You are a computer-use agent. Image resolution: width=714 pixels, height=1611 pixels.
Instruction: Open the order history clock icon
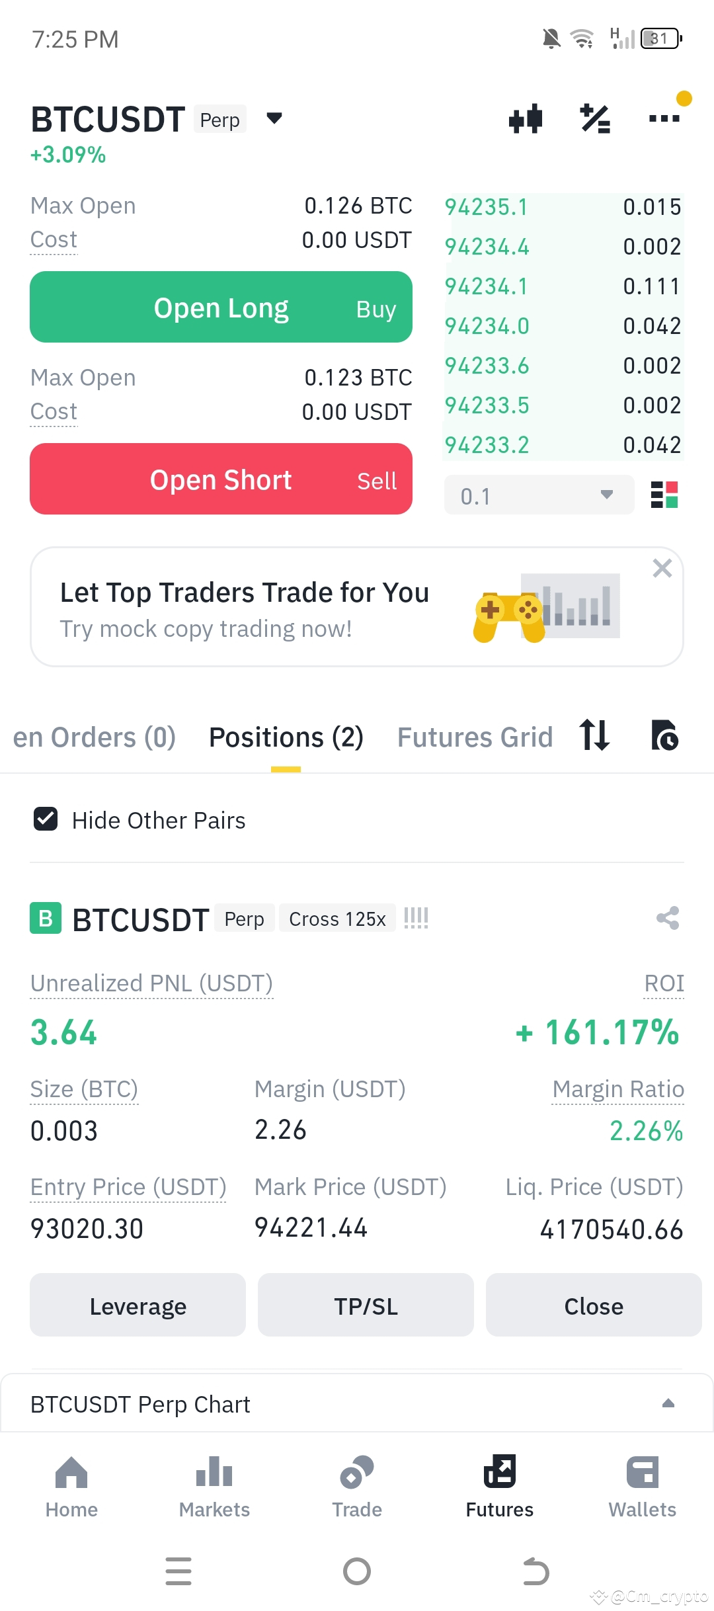[664, 735]
